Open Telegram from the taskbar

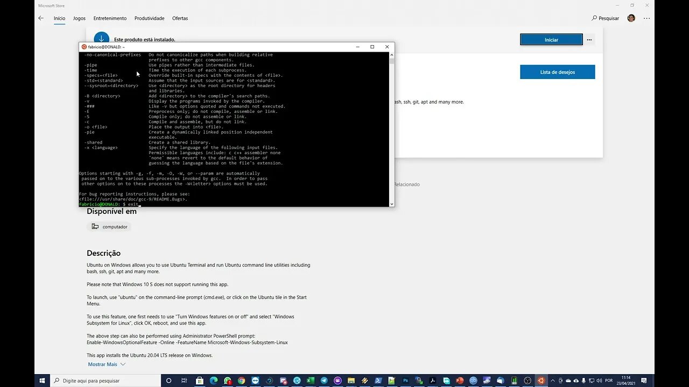324,381
